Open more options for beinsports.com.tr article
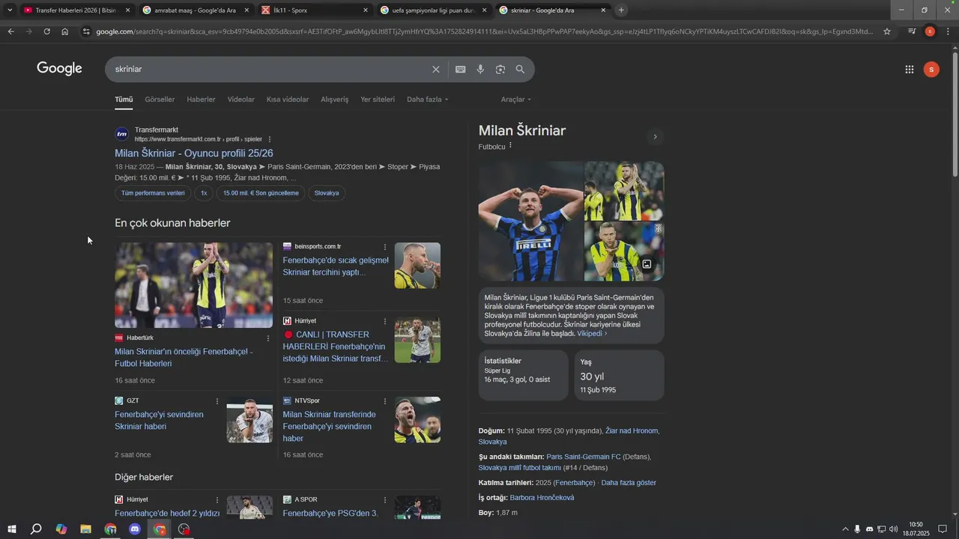 385,247
